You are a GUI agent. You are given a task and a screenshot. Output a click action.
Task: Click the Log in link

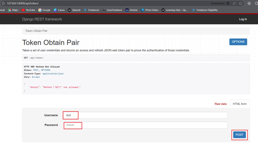[x=243, y=19]
